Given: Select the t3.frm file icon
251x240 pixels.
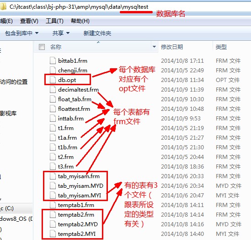Looking at the screenshot, I should (53, 166).
